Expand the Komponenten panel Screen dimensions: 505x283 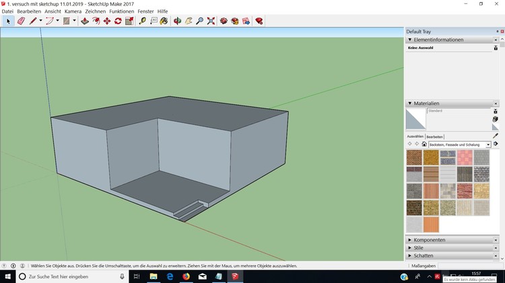coord(409,240)
